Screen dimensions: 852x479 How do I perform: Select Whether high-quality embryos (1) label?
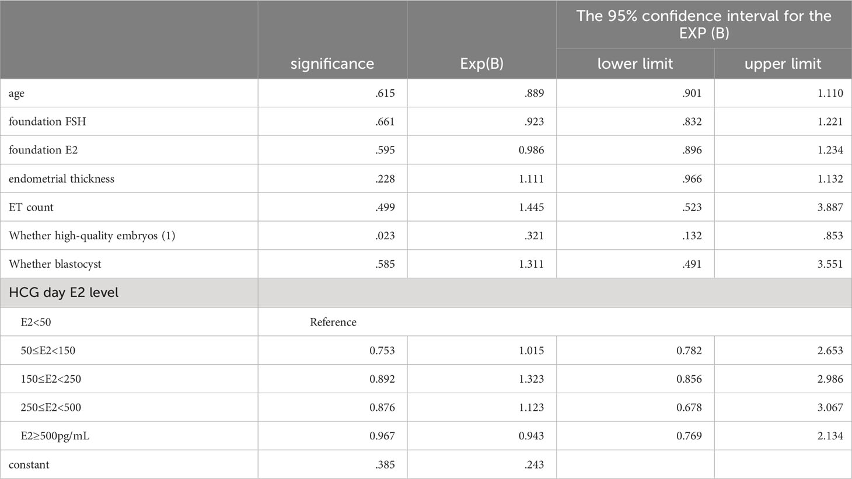point(92,236)
